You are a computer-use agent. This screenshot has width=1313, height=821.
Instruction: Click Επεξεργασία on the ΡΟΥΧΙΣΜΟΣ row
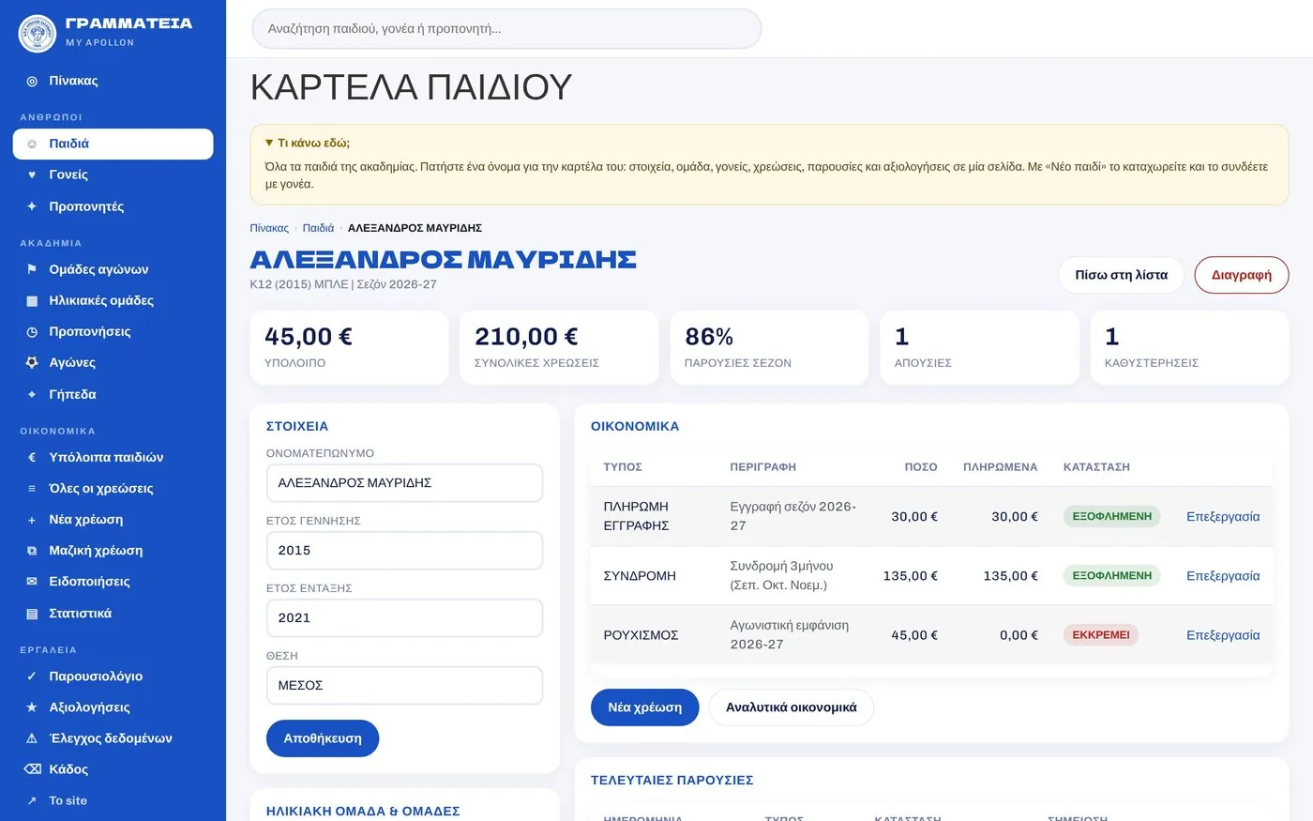pyautogui.click(x=1223, y=635)
